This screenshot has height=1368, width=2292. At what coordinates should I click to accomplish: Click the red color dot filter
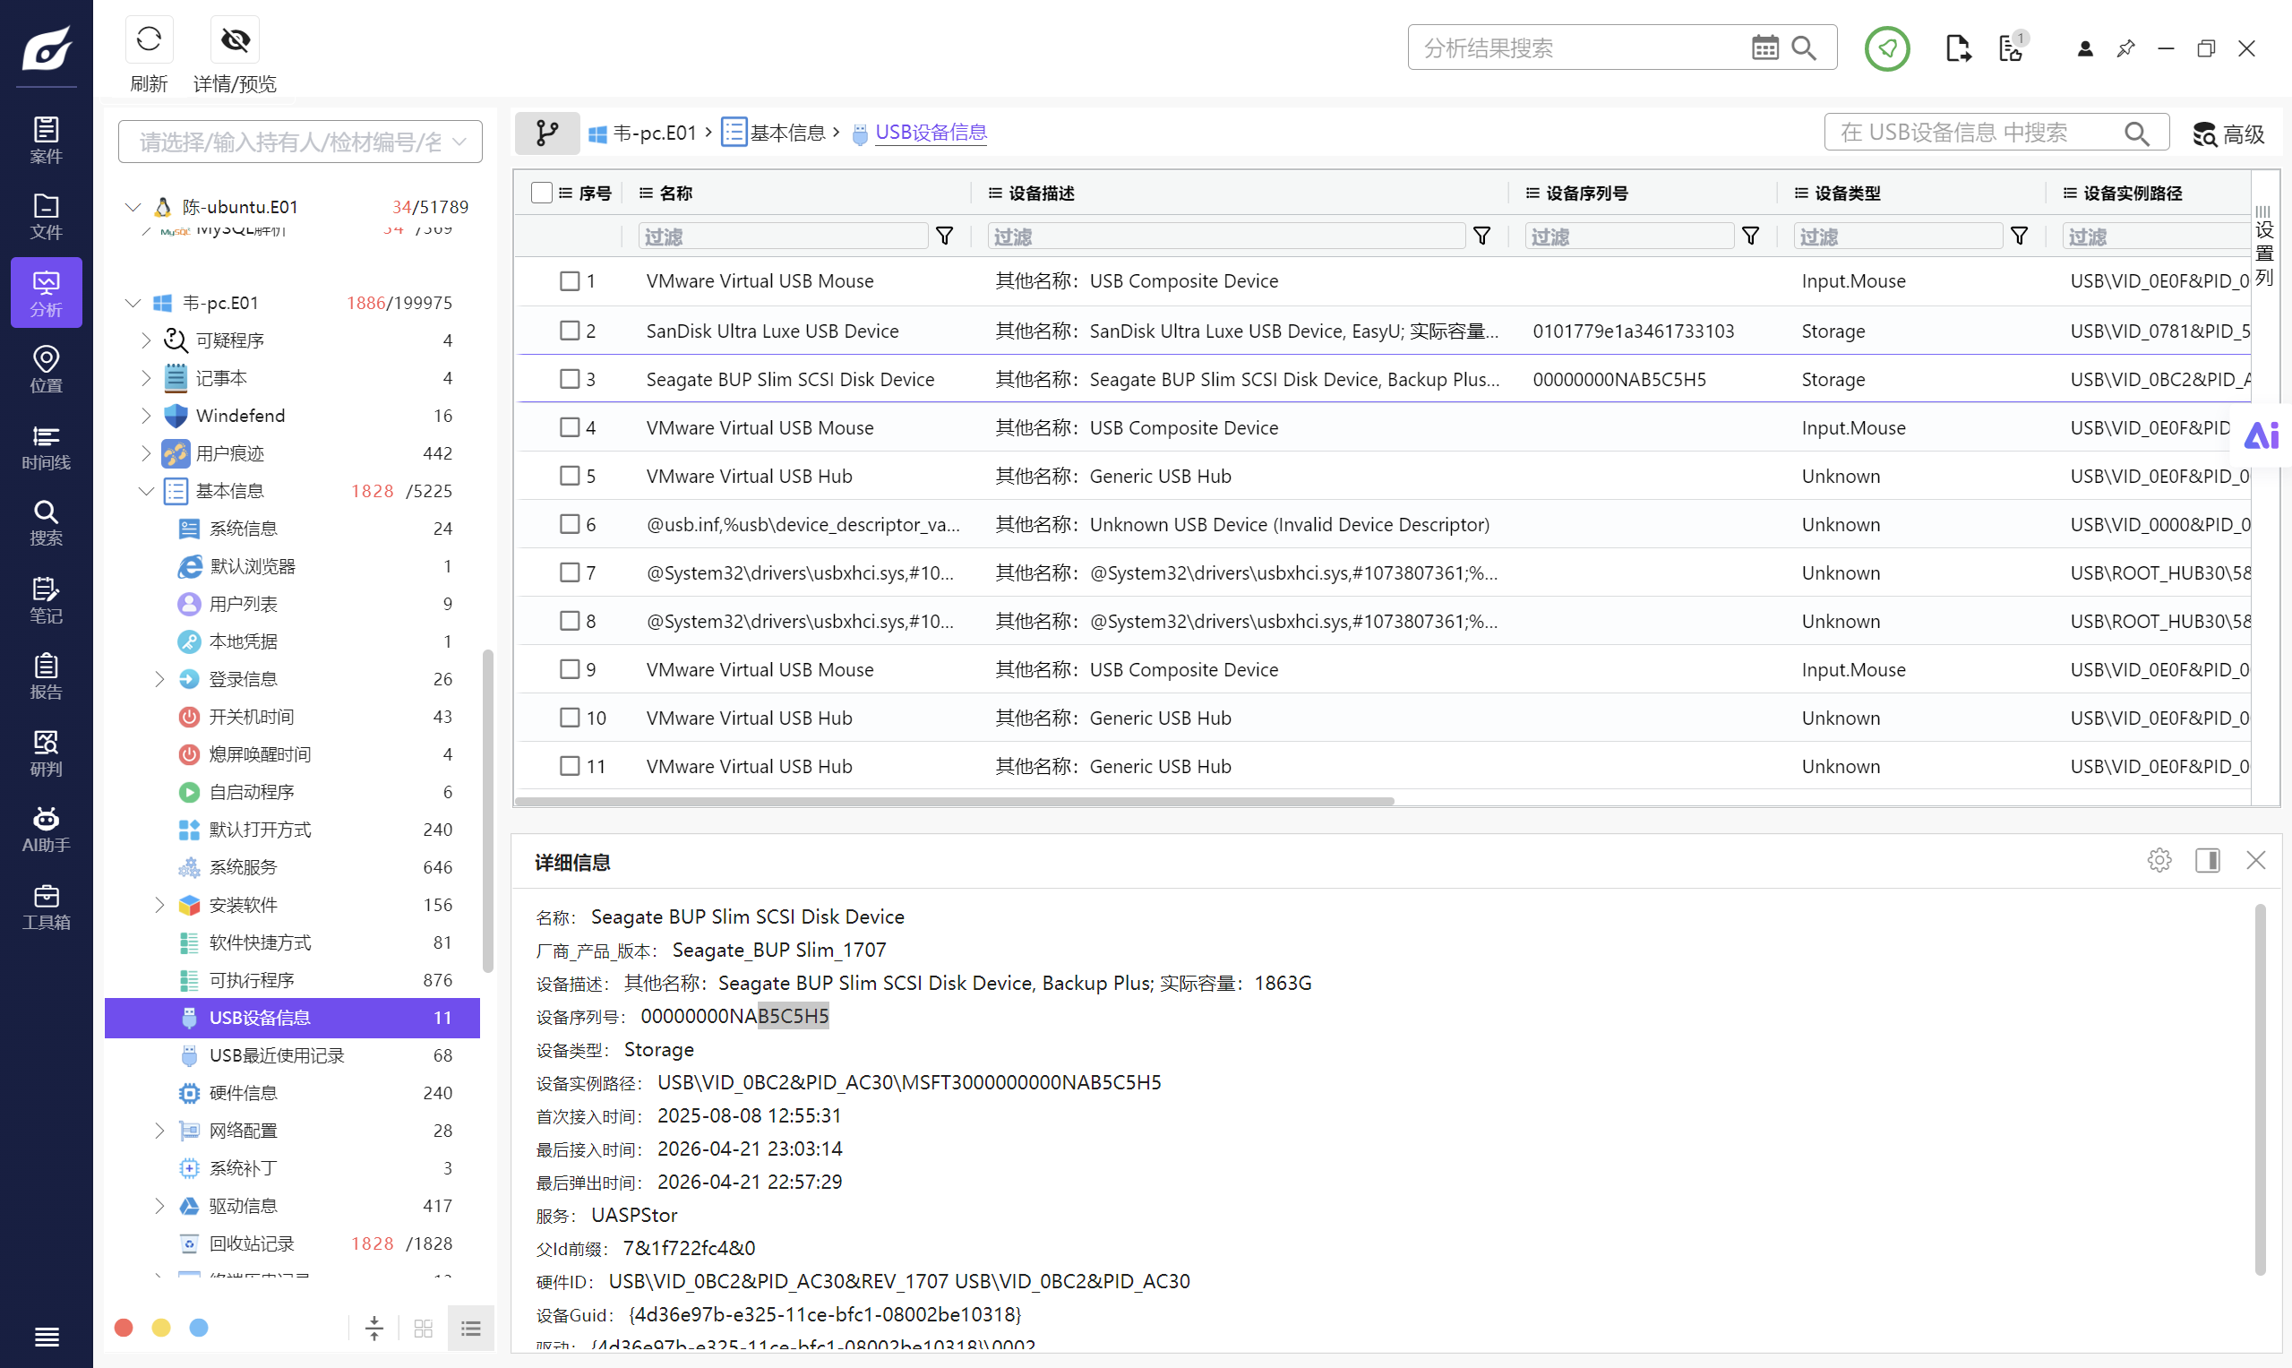(x=124, y=1328)
